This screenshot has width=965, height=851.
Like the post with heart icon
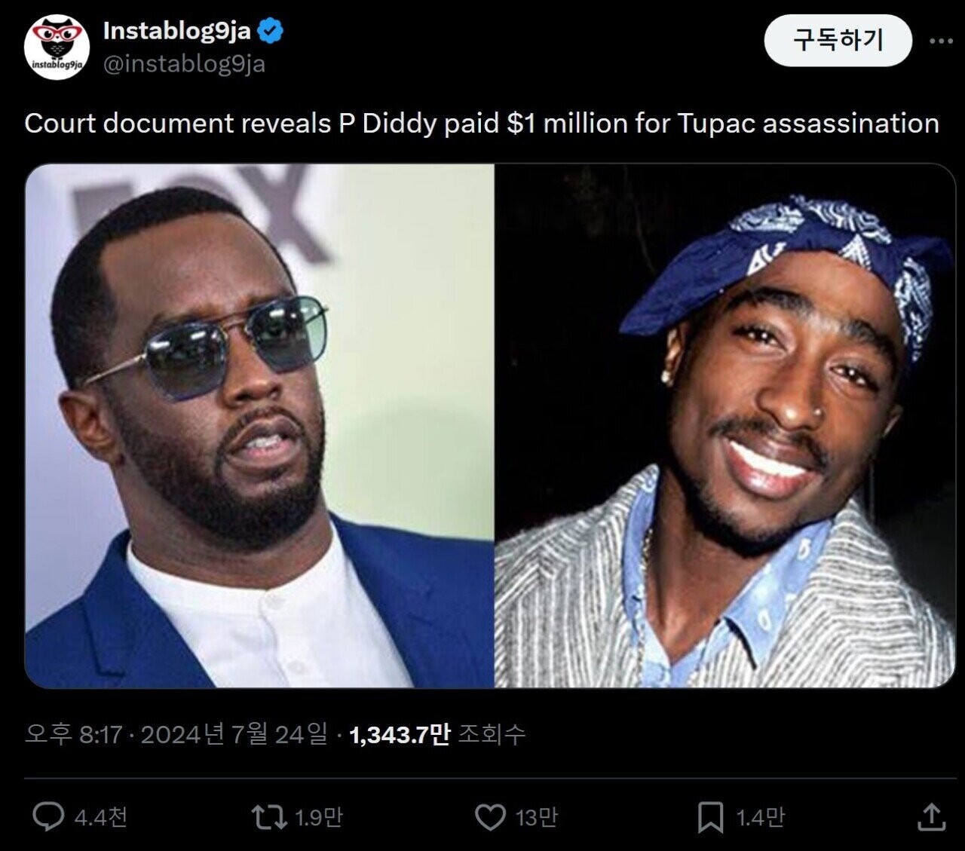click(490, 816)
